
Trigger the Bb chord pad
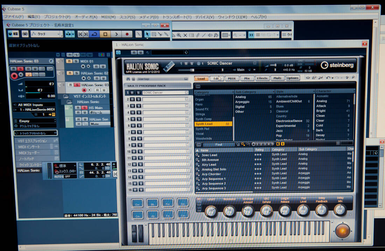click(x=152, y=203)
